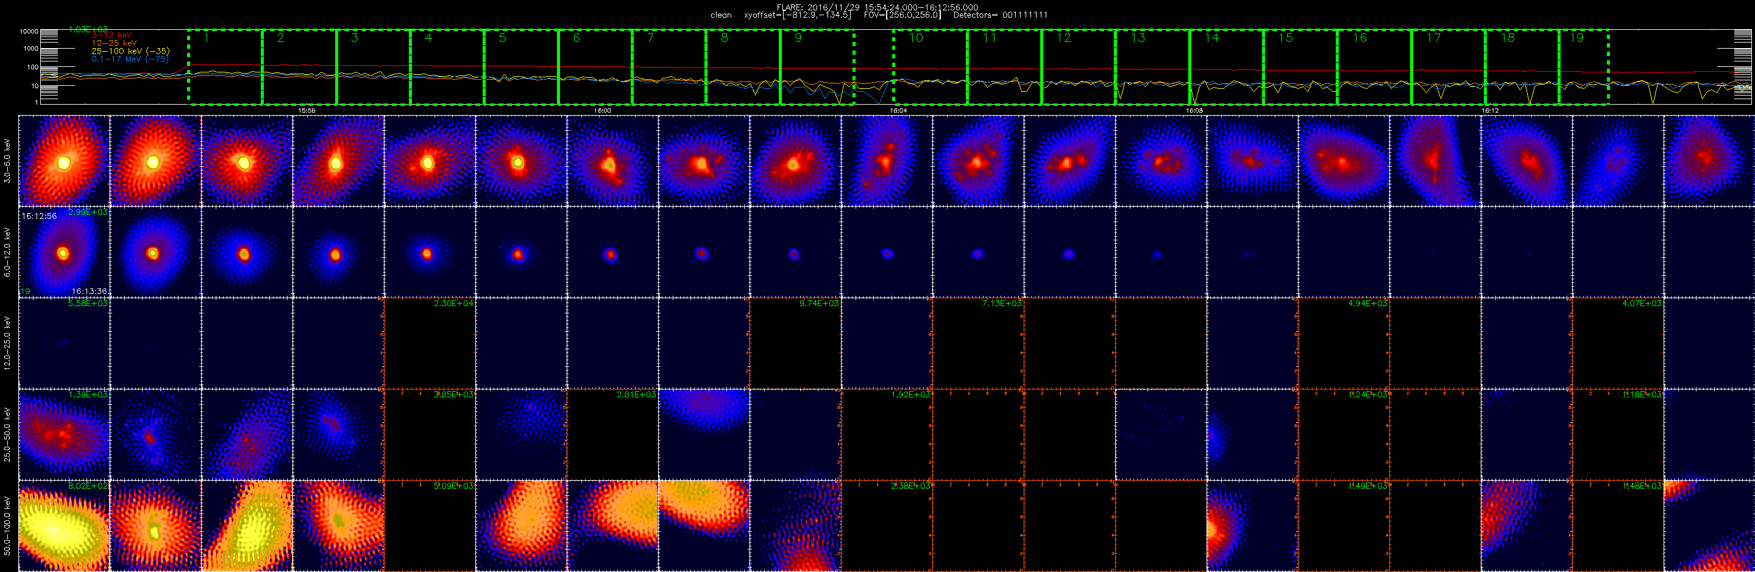Image resolution: width=1755 pixels, height=572 pixels.
Task: Open third image in 50.0-100.0 keV row
Action: click(x=247, y=526)
